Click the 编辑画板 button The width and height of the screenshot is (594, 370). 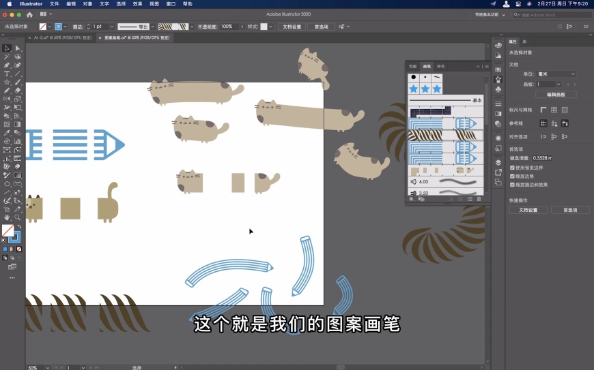point(556,95)
